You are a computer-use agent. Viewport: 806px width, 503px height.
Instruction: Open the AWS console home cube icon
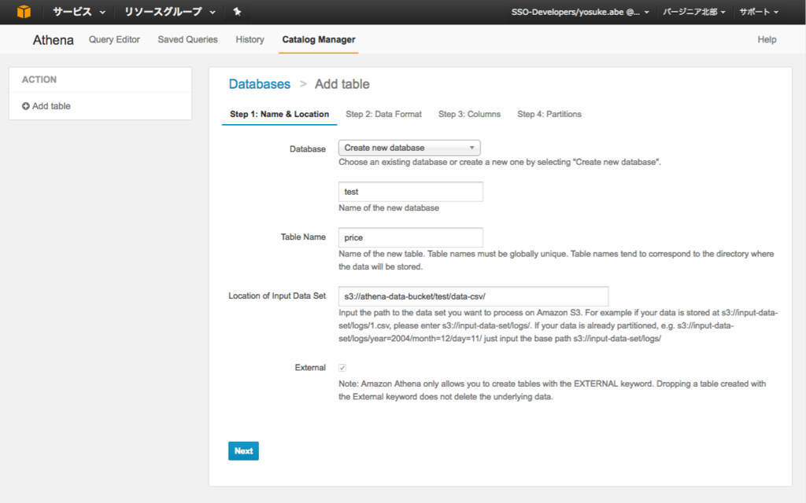coord(24,11)
